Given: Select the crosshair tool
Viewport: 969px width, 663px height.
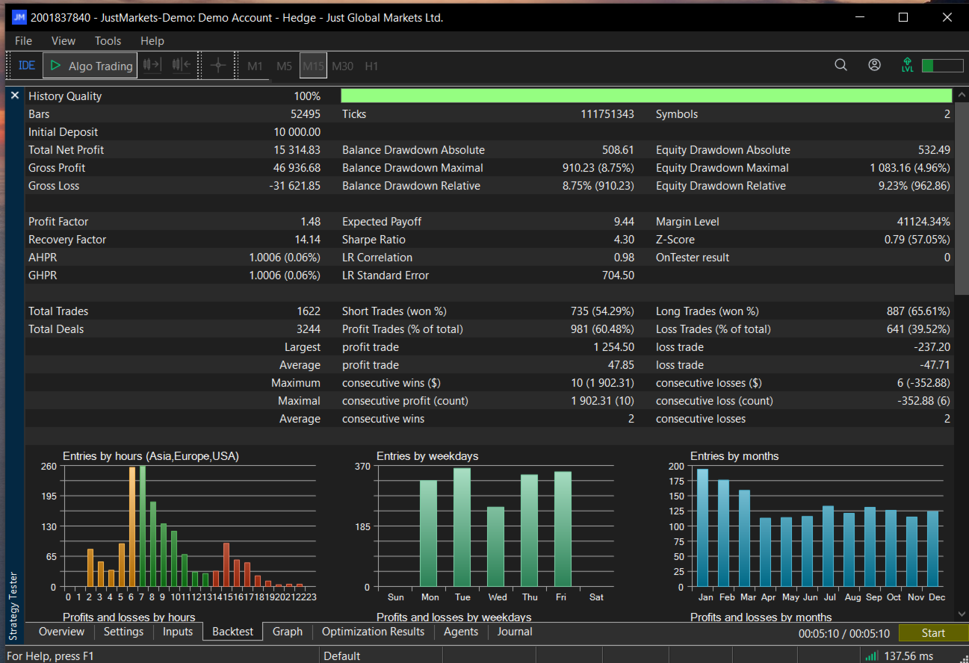Looking at the screenshot, I should pos(217,65).
